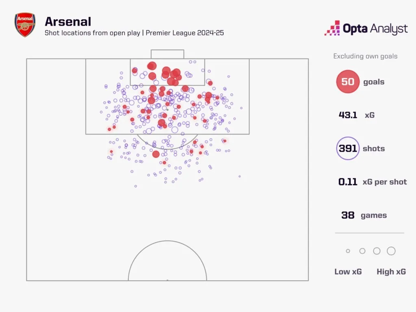The width and height of the screenshot is (416, 312).
Task: Click the 43.1 xG stat value
Action: (x=348, y=115)
